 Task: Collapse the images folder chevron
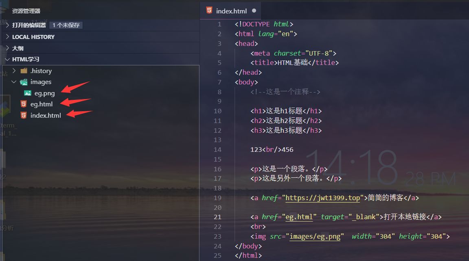(x=14, y=82)
